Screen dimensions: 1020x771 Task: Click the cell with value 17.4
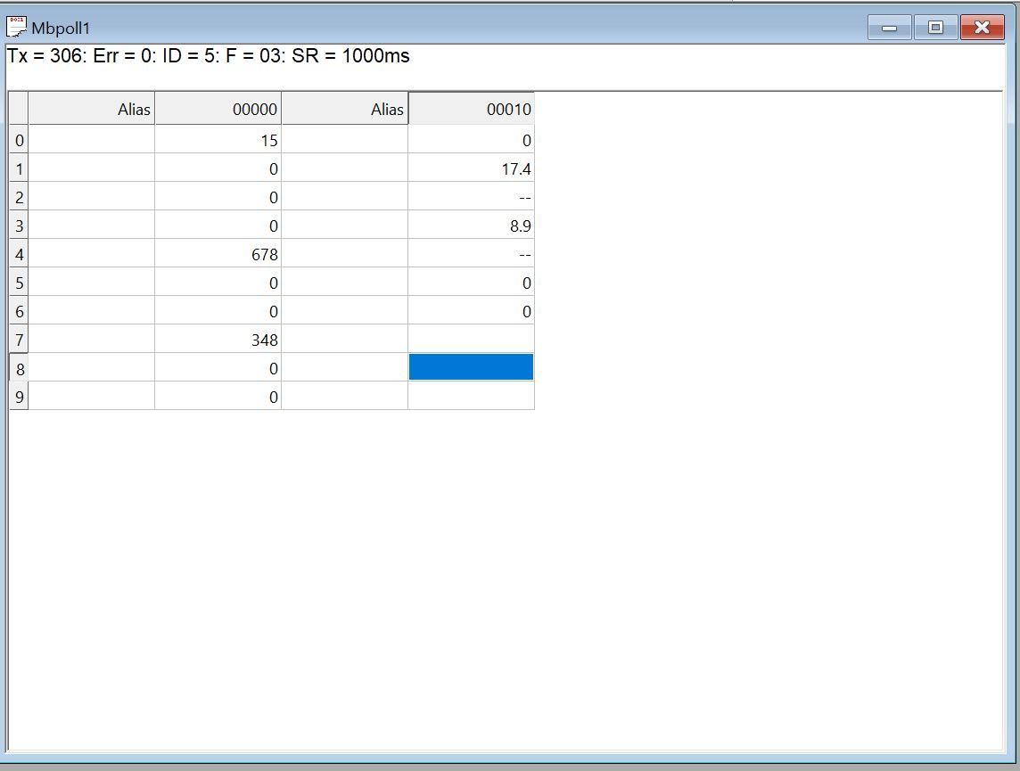tap(472, 168)
